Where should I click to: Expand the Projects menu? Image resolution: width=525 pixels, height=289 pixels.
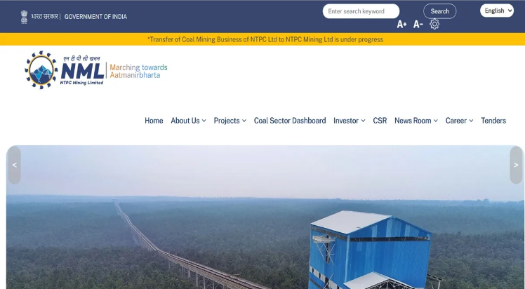230,121
